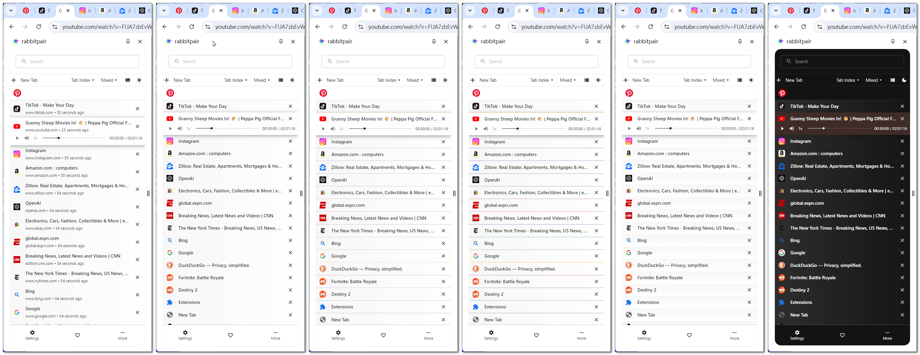Focus the Search field in the dark panel
This screenshot has width=920, height=355.
pos(842,61)
